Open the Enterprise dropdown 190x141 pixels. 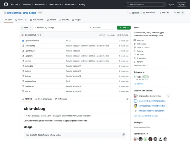click(71, 4)
